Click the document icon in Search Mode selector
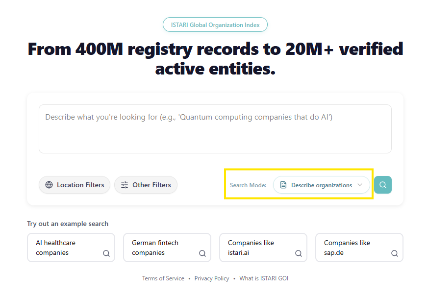Image resolution: width=428 pixels, height=299 pixels. coord(283,185)
